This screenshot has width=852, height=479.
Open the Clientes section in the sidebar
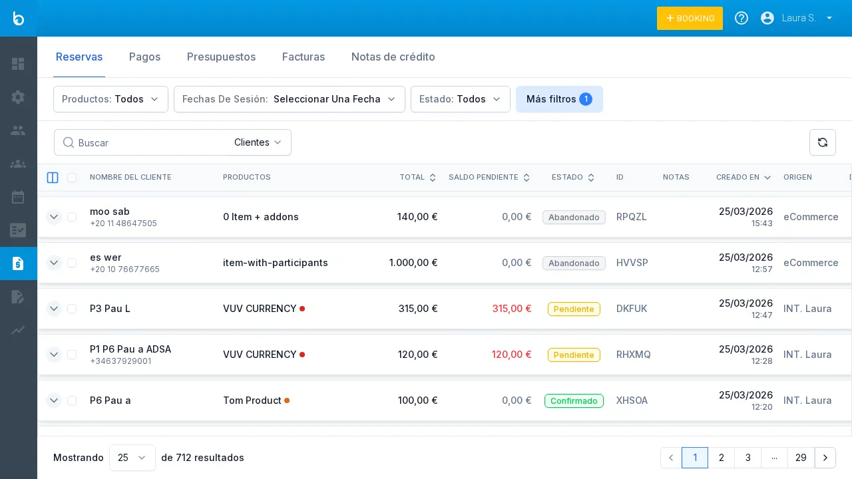coord(18,130)
